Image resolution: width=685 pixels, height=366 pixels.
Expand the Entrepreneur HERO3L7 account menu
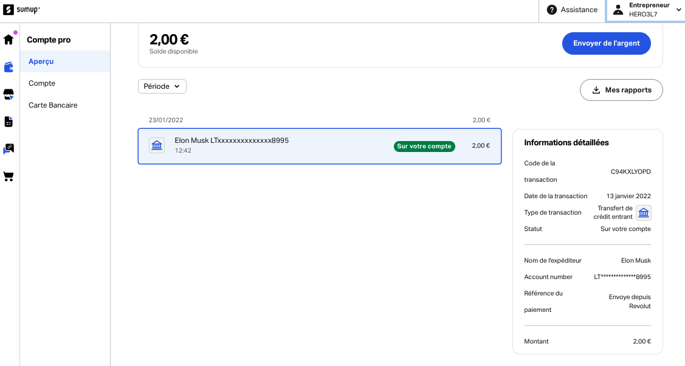pos(646,9)
